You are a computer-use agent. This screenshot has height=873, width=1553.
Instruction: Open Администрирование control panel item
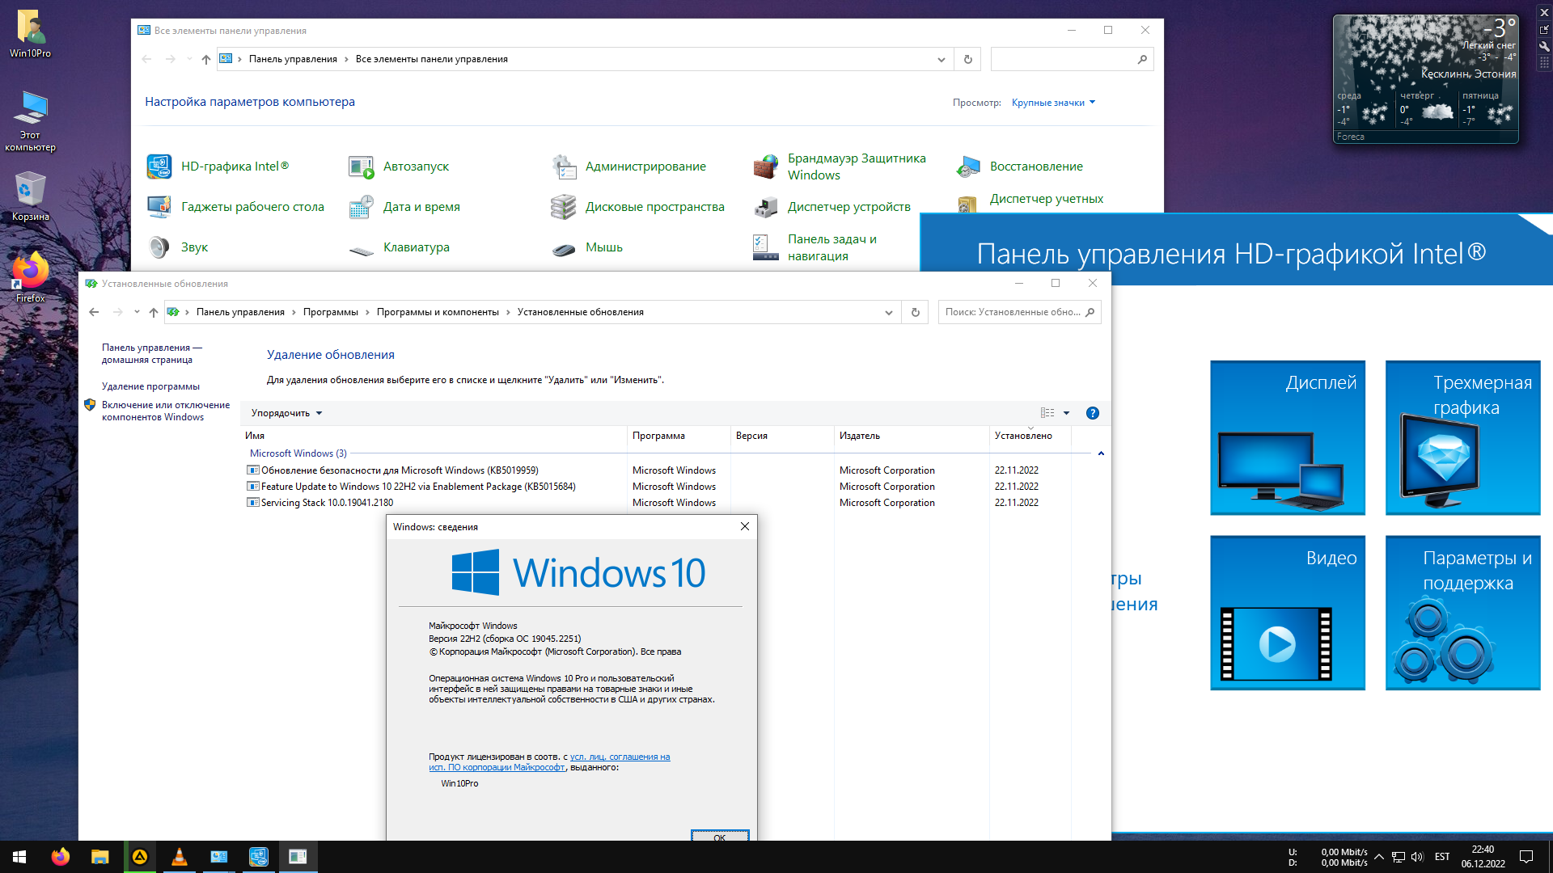(x=628, y=167)
